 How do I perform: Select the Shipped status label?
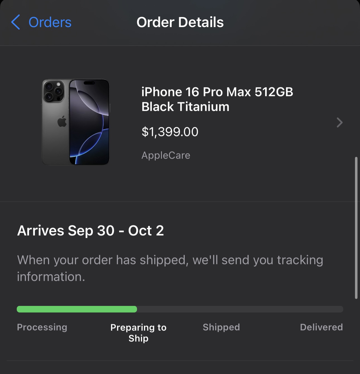[x=221, y=327]
